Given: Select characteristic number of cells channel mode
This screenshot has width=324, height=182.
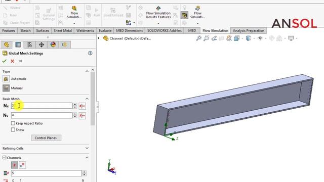Looking at the screenshot, I should [15, 165].
